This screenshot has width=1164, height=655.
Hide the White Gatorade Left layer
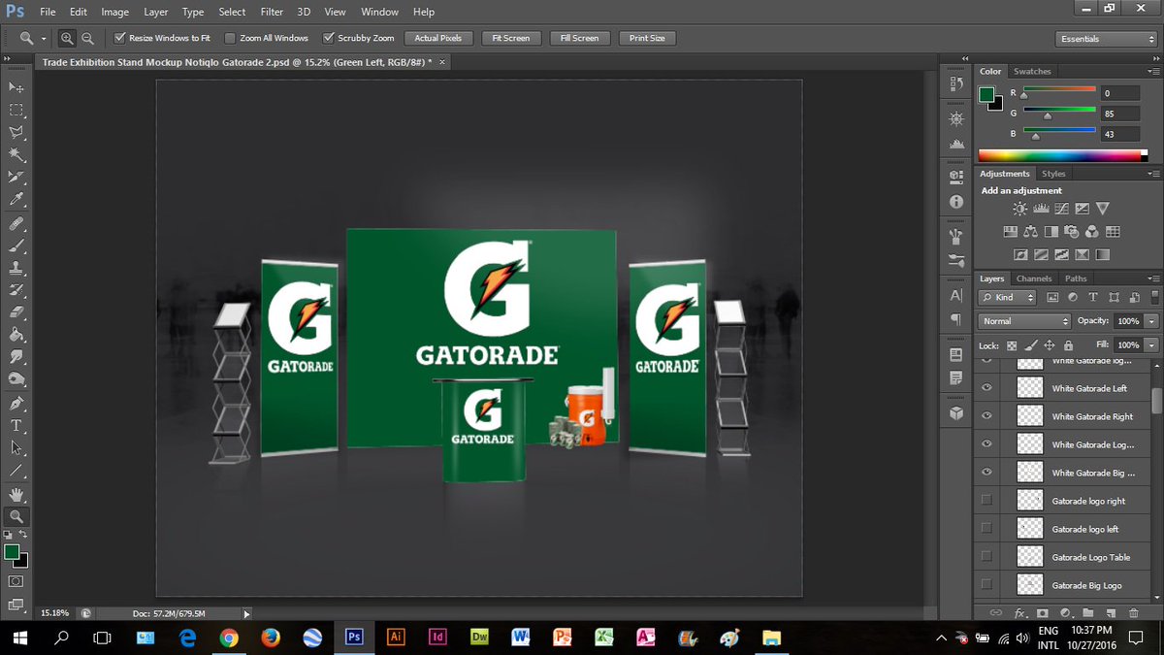(x=986, y=388)
